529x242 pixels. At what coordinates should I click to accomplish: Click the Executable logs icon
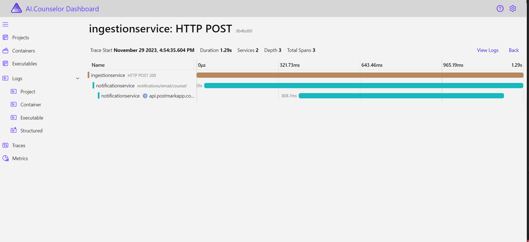point(13,118)
